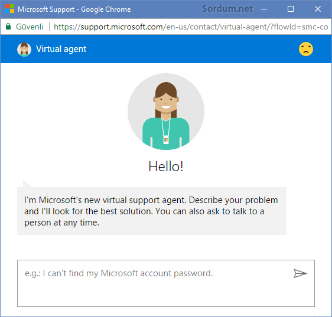Click the agent's introduction message bubble

pyautogui.click(x=152, y=211)
